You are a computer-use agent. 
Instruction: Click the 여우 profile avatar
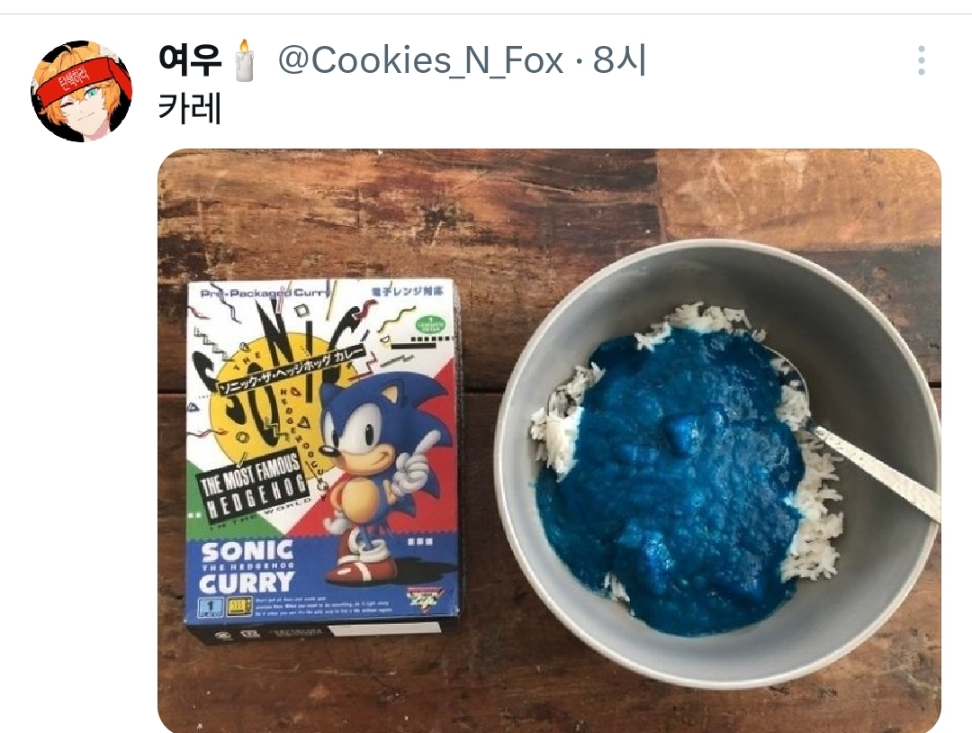(82, 91)
